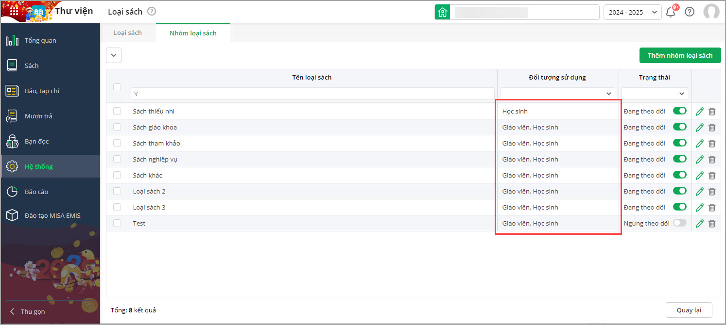The height and width of the screenshot is (325, 726).
Task: Open the Sách sidebar menu
Action: [x=50, y=65]
